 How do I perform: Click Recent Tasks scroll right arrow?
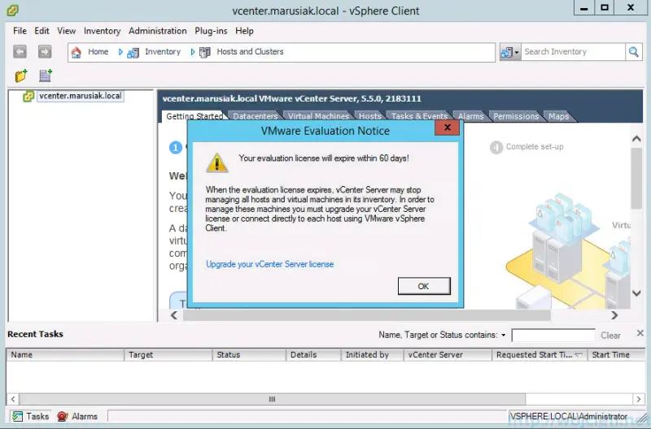[x=638, y=399]
